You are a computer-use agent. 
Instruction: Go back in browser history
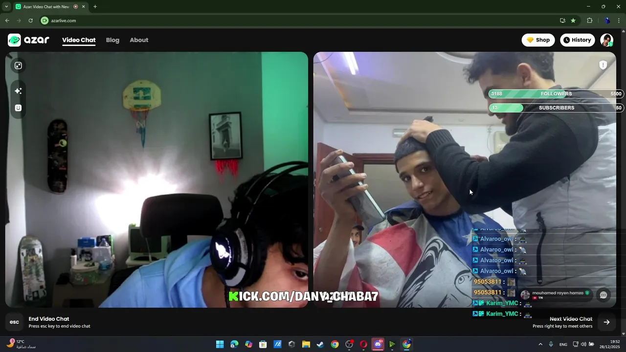7,21
